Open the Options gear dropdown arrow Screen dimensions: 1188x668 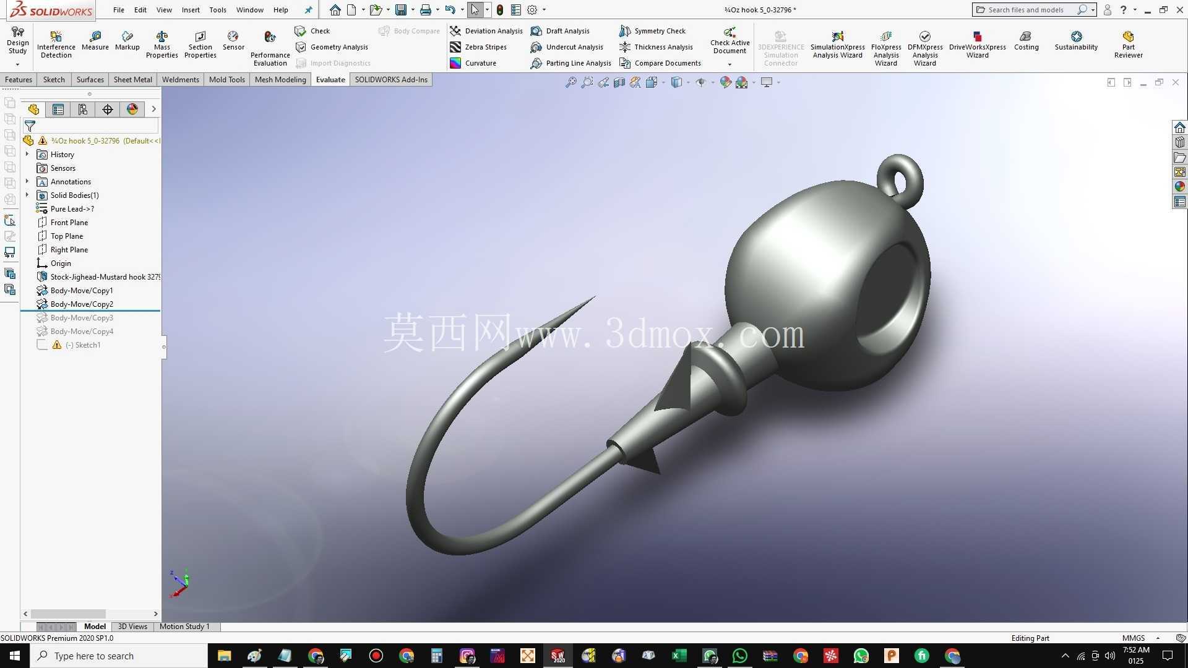(544, 10)
